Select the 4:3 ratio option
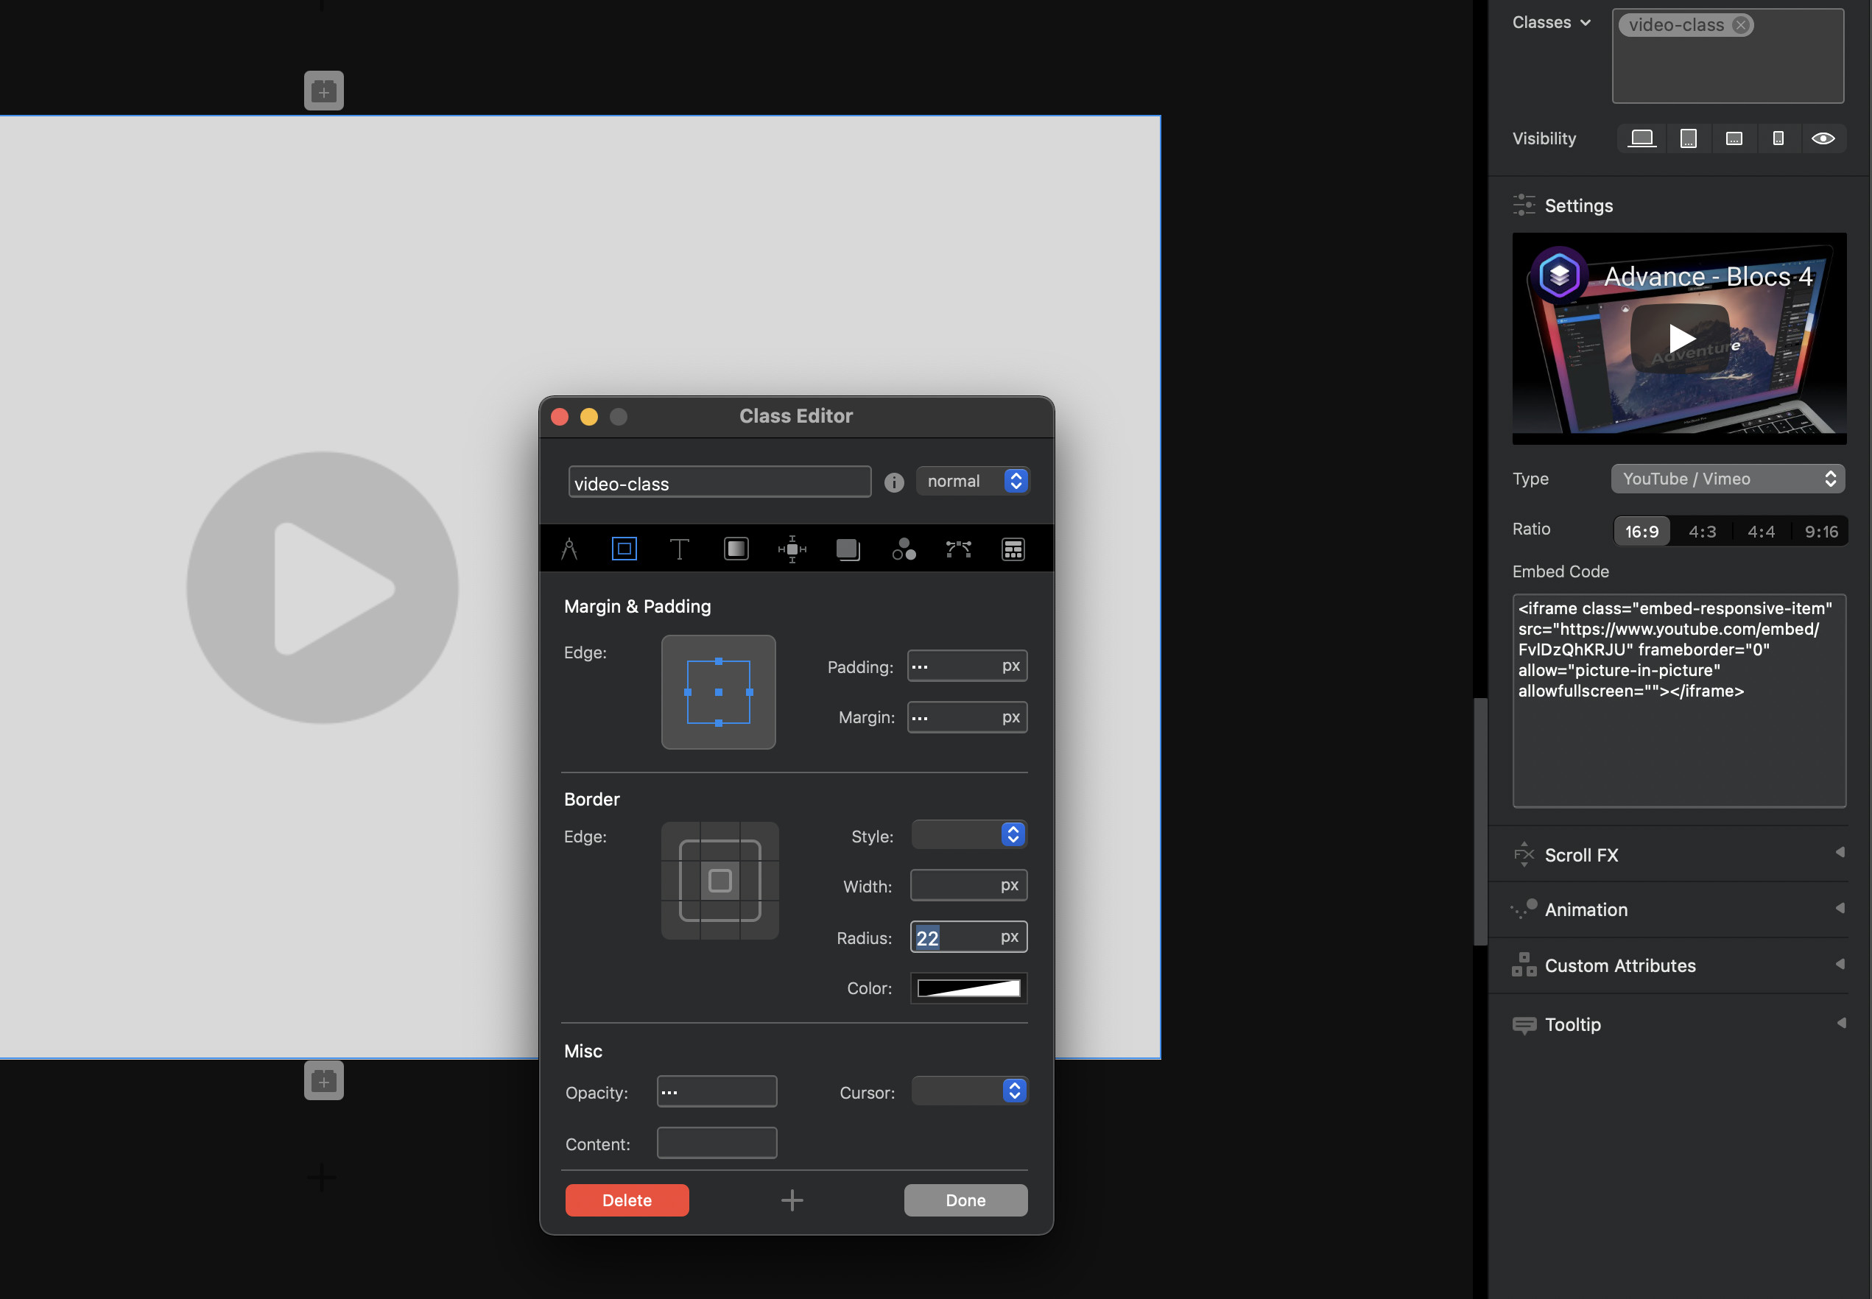 point(1702,532)
